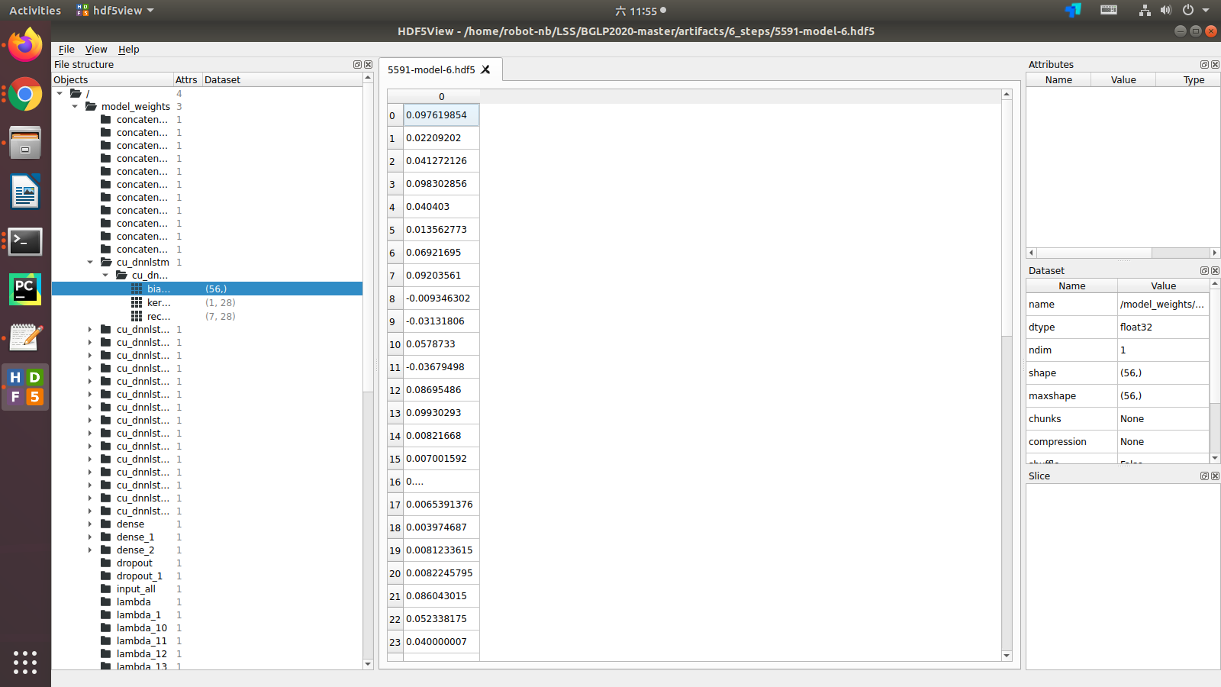Open the View menu

(95, 49)
